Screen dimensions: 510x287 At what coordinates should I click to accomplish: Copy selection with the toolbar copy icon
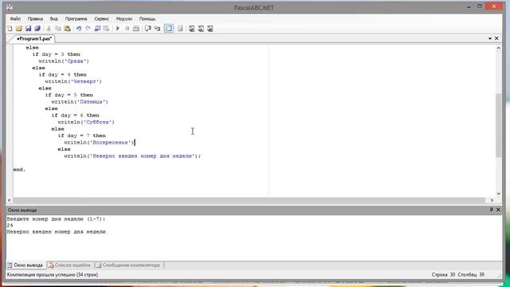click(x=58, y=29)
